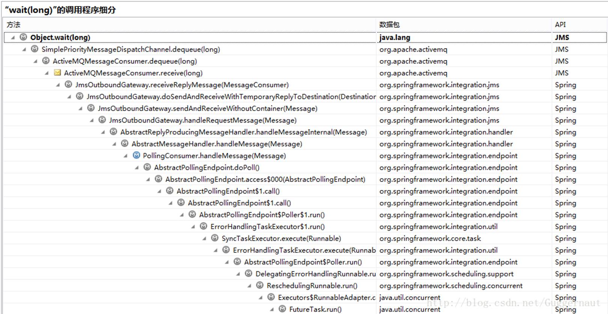
Task: Click icon next to JmsOutboundGateway.handleRequestMessage
Action: point(102,120)
